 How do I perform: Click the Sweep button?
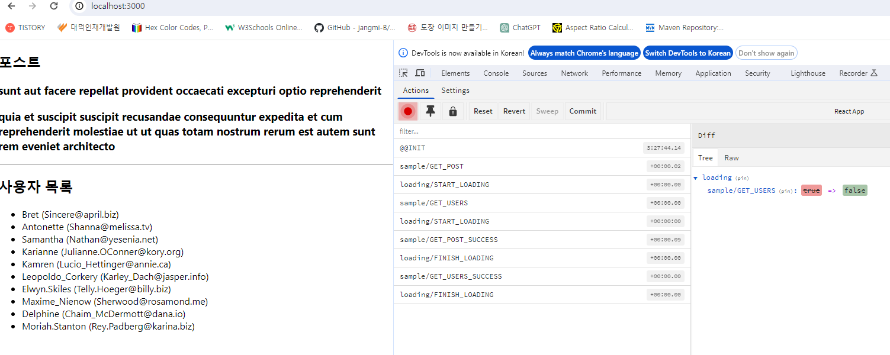pos(547,111)
